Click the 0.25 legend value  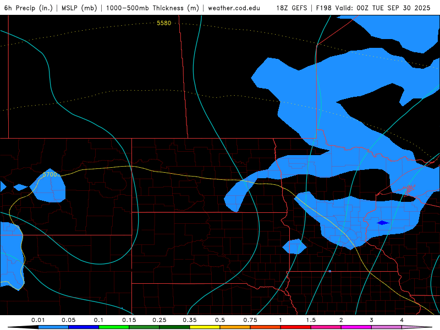click(159, 320)
